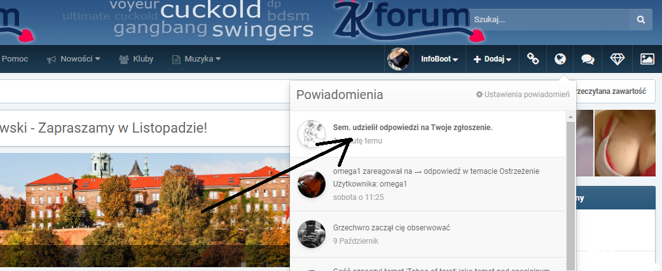Open omega1 reaction notification

[x=428, y=184]
